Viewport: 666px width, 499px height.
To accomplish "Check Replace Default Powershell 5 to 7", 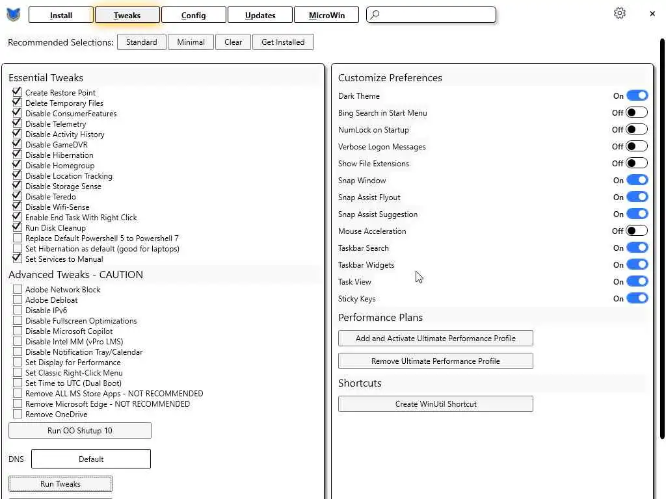I will click(x=18, y=238).
